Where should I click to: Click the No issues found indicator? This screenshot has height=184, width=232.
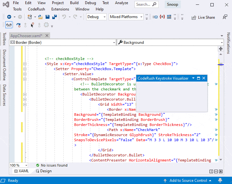tap(52, 165)
